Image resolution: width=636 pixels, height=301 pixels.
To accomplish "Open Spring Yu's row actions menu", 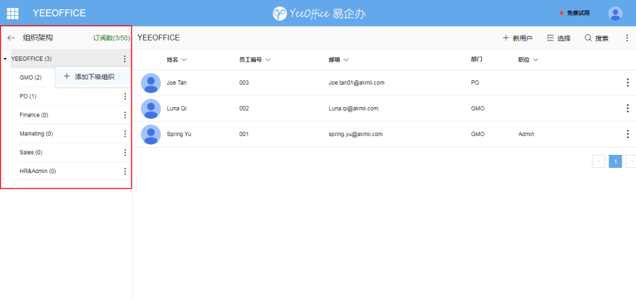I will coord(627,134).
